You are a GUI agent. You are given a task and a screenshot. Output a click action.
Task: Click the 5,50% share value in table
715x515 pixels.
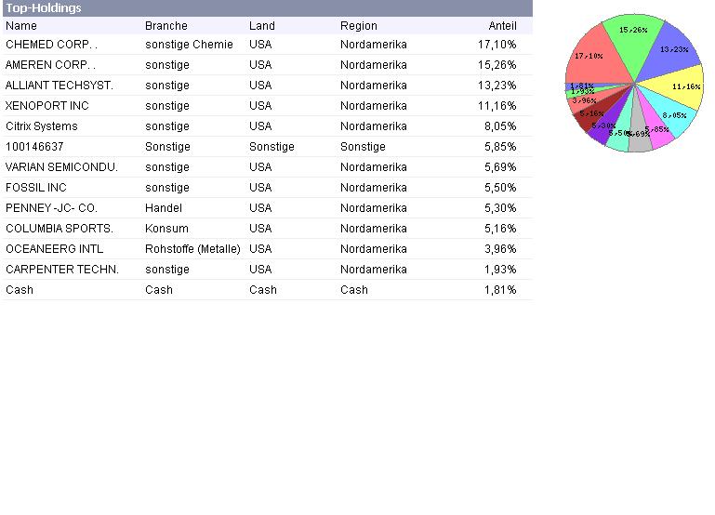coord(500,188)
